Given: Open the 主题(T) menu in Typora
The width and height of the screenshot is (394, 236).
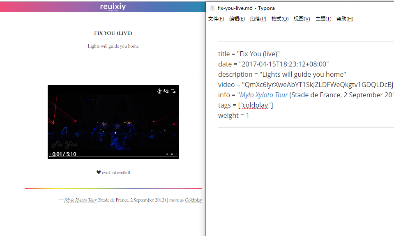Looking at the screenshot, I should [x=323, y=19].
